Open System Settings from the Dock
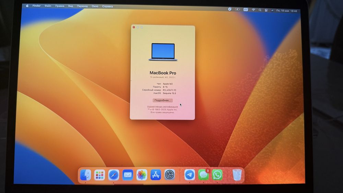 tap(170, 175)
